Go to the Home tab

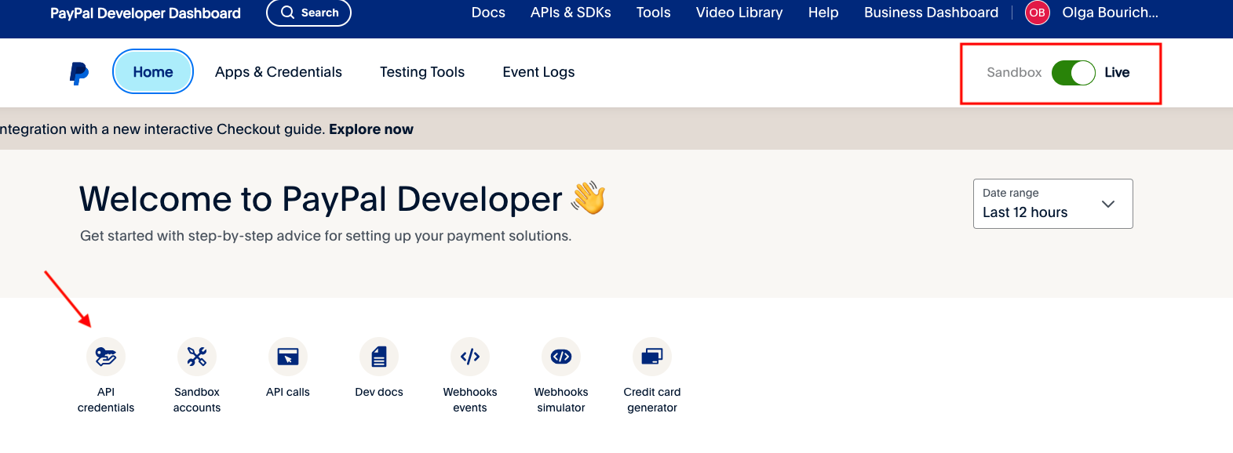[x=153, y=71]
